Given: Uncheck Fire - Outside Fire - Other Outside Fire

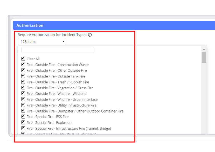Looking at the screenshot, I should tap(23, 70).
